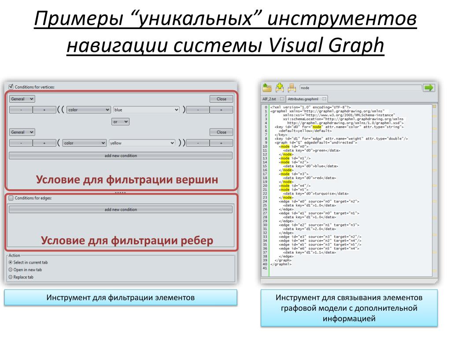
Task: Enable the Conditions for edges checkbox
Action: pos(11,198)
